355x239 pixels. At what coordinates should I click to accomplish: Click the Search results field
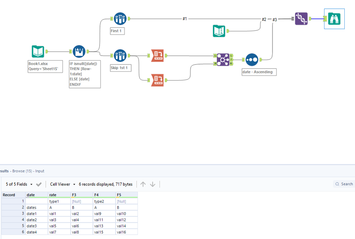[344, 184]
